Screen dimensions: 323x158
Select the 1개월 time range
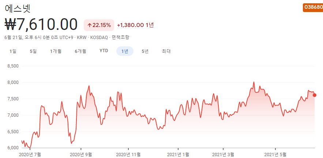click(x=56, y=51)
